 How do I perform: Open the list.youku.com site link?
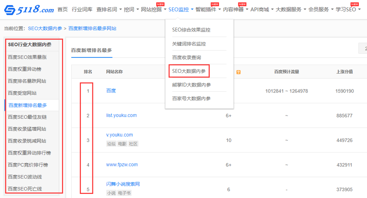tap(121, 115)
